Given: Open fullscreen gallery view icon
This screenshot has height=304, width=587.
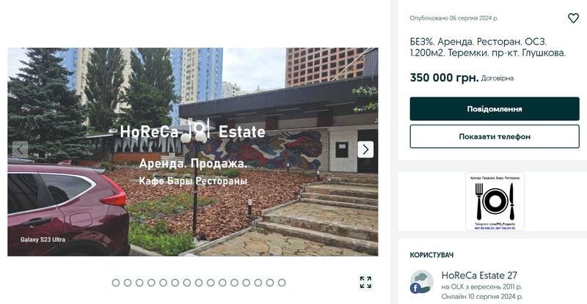Looking at the screenshot, I should click(x=365, y=282).
